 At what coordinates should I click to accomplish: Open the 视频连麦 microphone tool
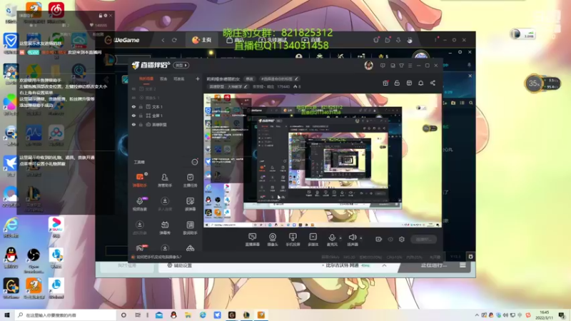pyautogui.click(x=139, y=204)
